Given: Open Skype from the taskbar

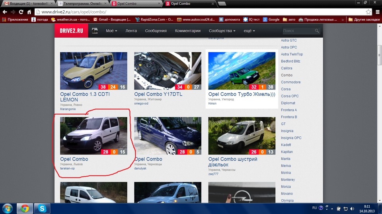Looking at the screenshot, I should coord(42,208).
